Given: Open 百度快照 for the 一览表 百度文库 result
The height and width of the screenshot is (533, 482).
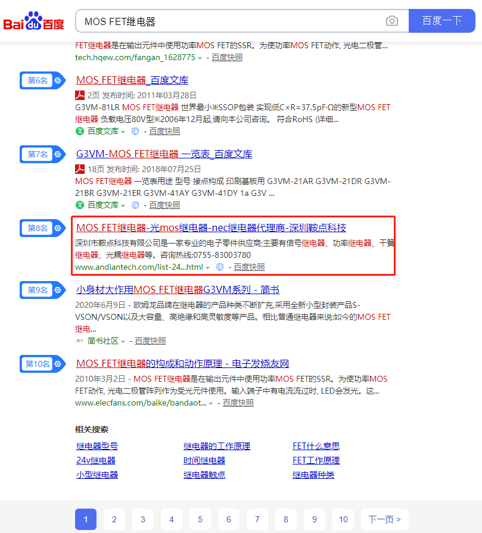Looking at the screenshot, I should (164, 205).
